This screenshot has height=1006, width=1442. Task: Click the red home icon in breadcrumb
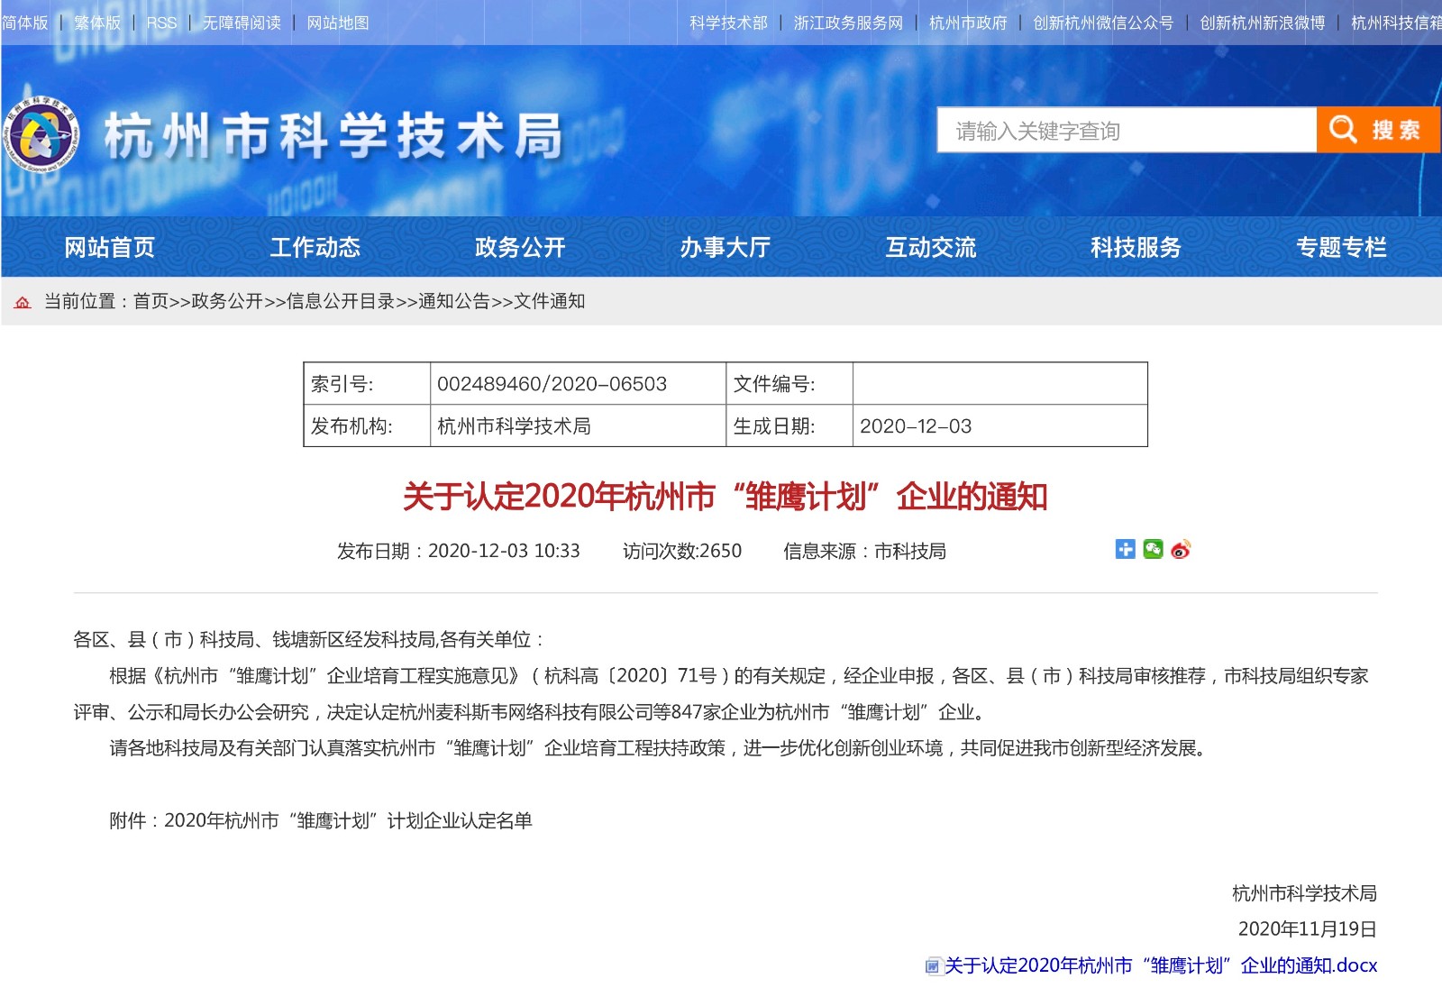coord(23,302)
